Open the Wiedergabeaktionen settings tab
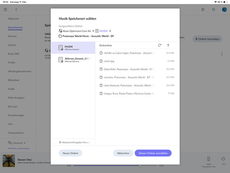230x173 pixels. (x=19, y=71)
